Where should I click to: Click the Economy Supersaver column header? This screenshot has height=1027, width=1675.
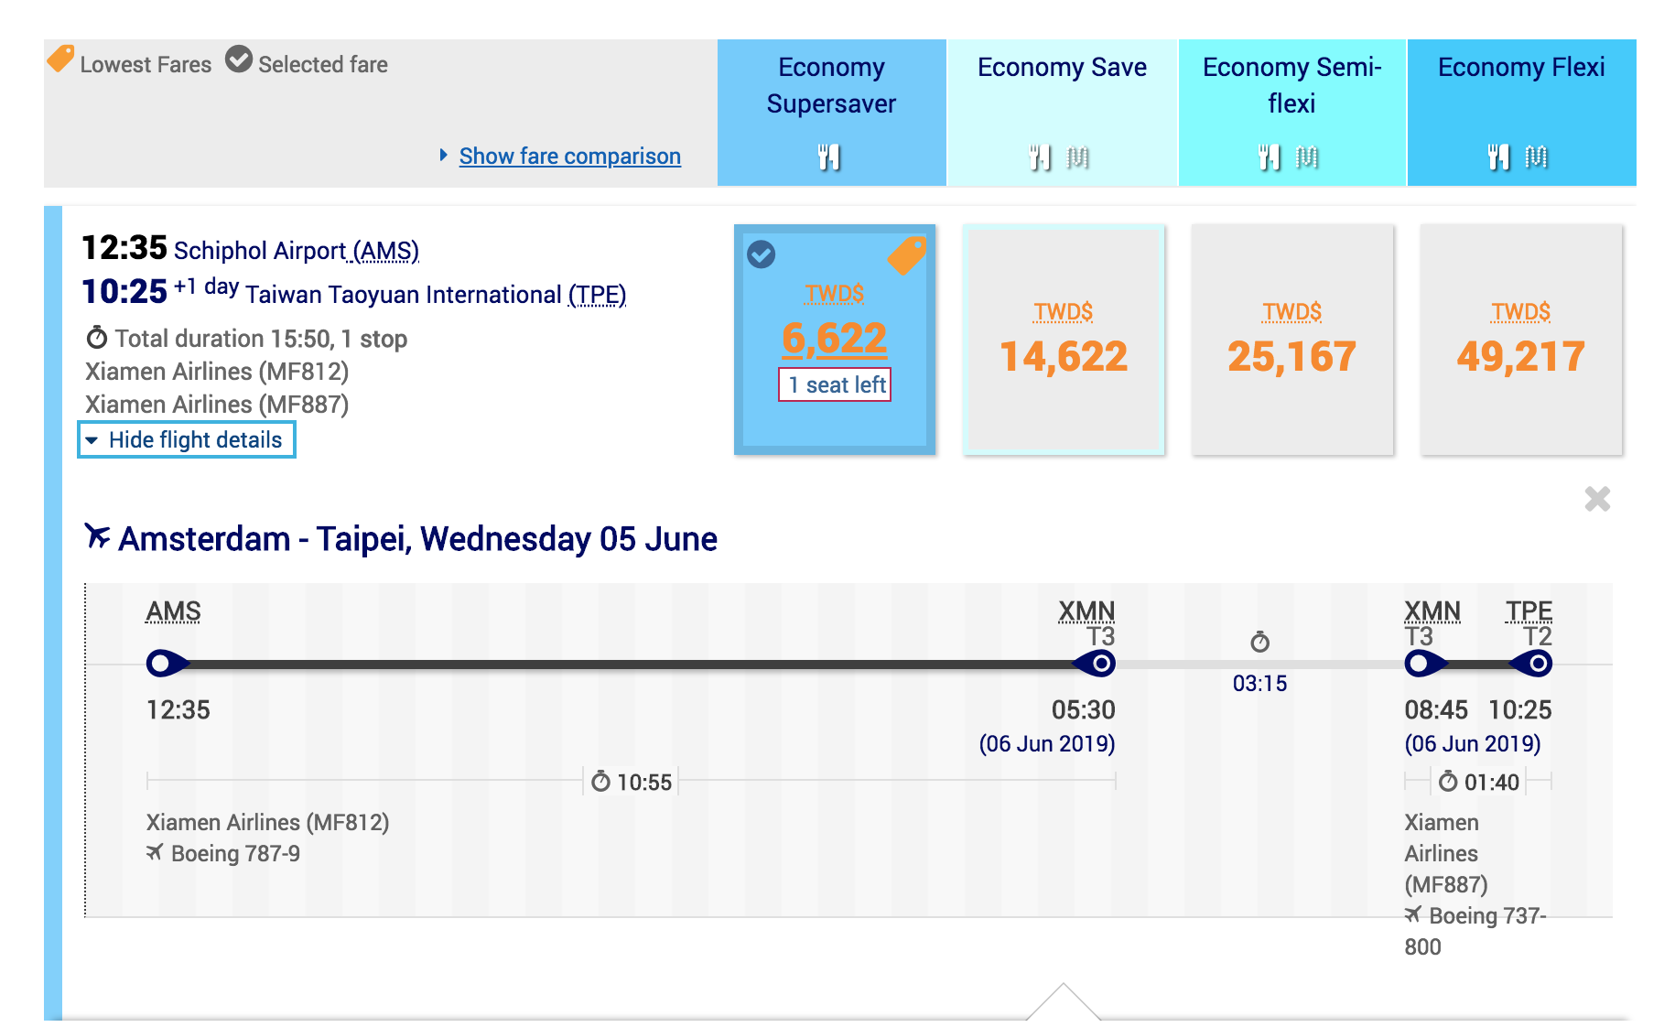(831, 113)
